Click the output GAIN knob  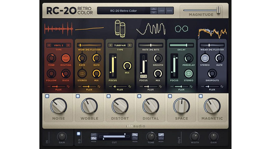coord(214,136)
